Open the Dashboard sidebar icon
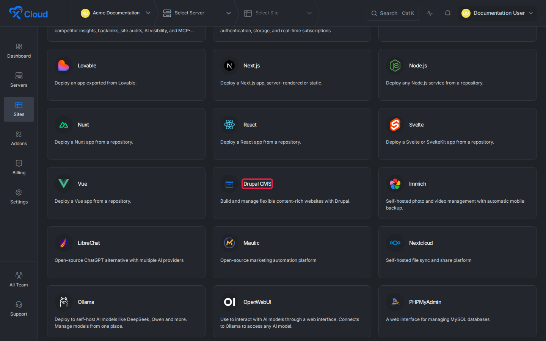This screenshot has height=341, width=546. [x=19, y=47]
